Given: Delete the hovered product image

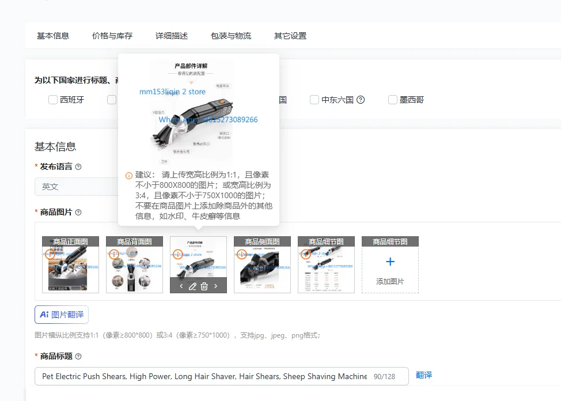Looking at the screenshot, I should click(x=204, y=286).
